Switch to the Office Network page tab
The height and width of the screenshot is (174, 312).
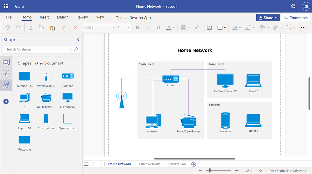point(149,164)
